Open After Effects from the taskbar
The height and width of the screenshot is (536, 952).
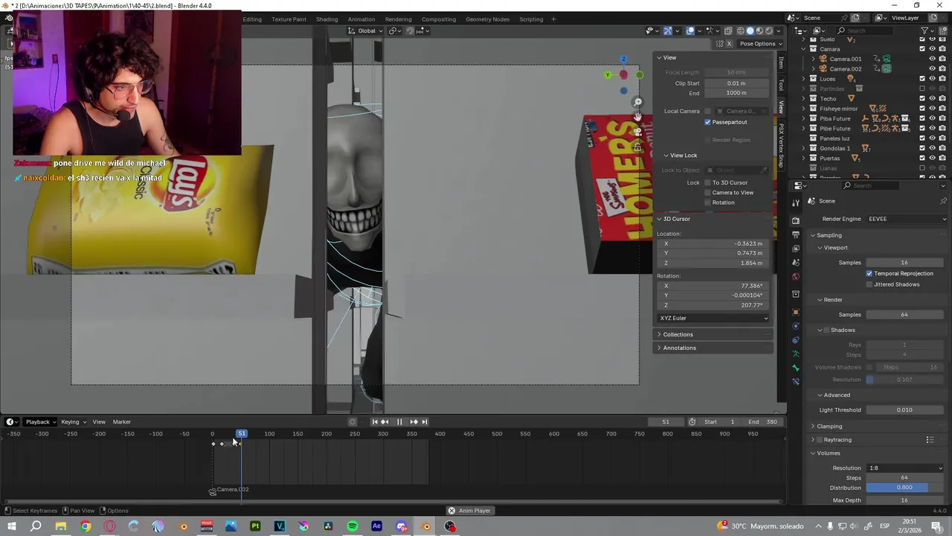(x=376, y=526)
